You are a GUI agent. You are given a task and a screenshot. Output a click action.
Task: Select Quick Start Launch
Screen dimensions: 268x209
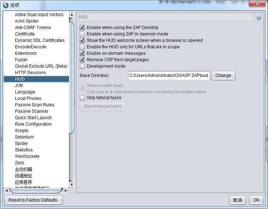[33, 118]
